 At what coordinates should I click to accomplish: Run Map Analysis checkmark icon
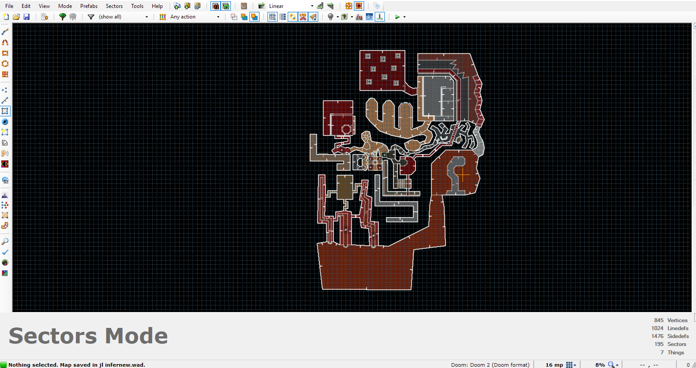pyautogui.click(x=5, y=252)
